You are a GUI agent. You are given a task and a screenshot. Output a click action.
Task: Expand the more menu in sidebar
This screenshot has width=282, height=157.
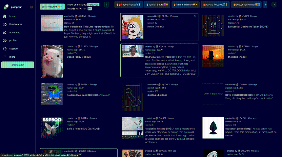(x=12, y=57)
